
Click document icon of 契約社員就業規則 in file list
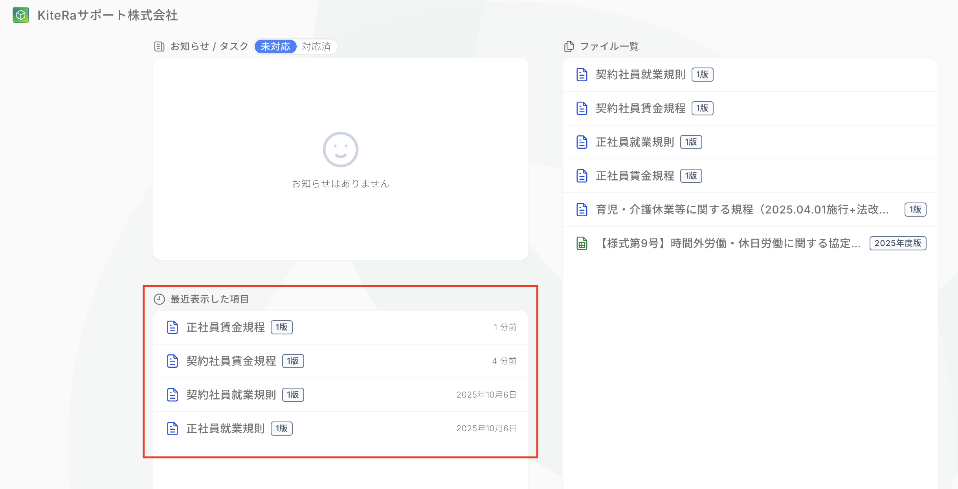click(582, 75)
